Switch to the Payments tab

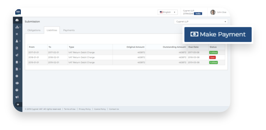click(69, 30)
